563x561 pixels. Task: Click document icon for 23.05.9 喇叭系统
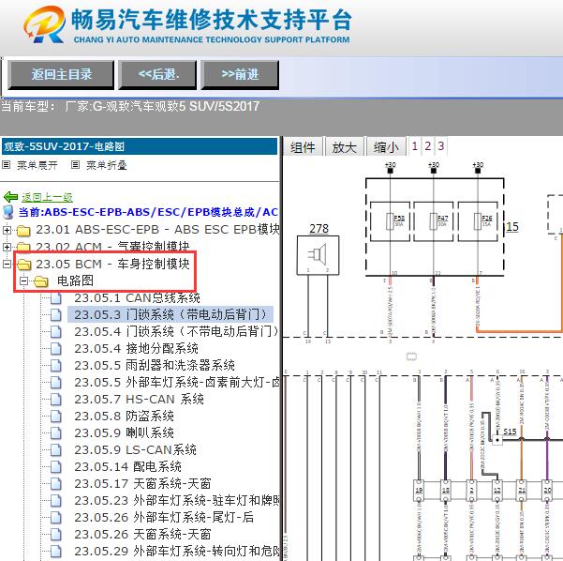55,433
